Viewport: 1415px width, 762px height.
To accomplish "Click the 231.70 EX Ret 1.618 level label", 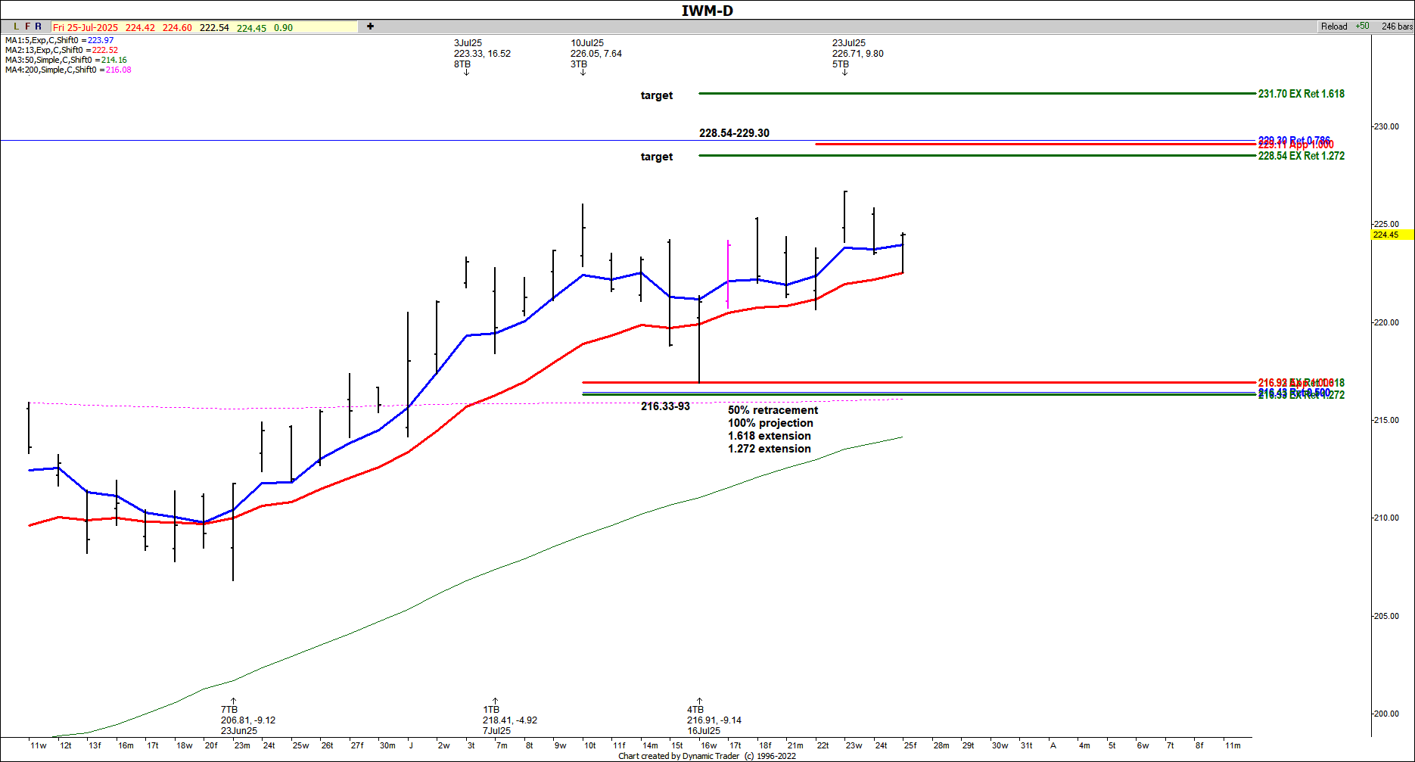I will point(1301,94).
